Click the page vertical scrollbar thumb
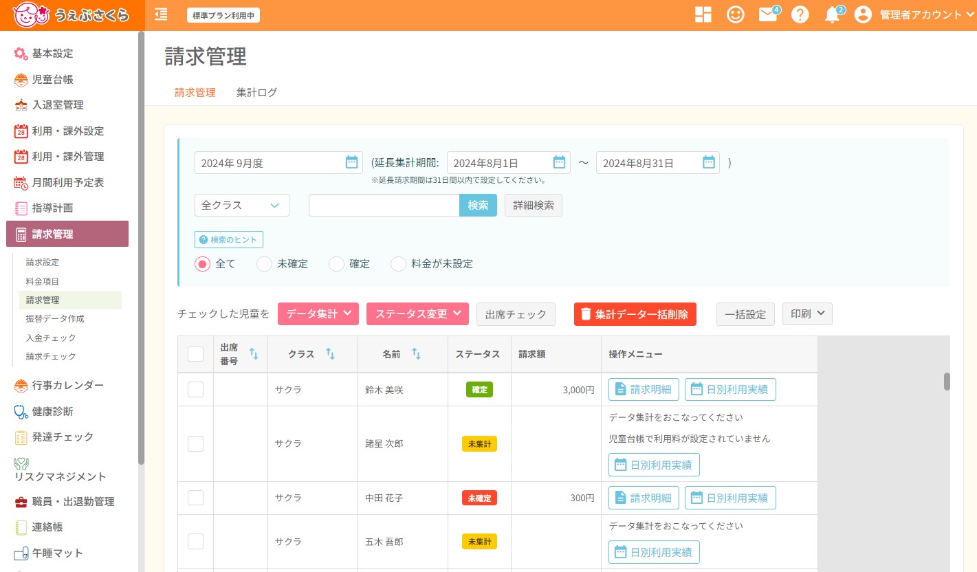 click(x=947, y=382)
